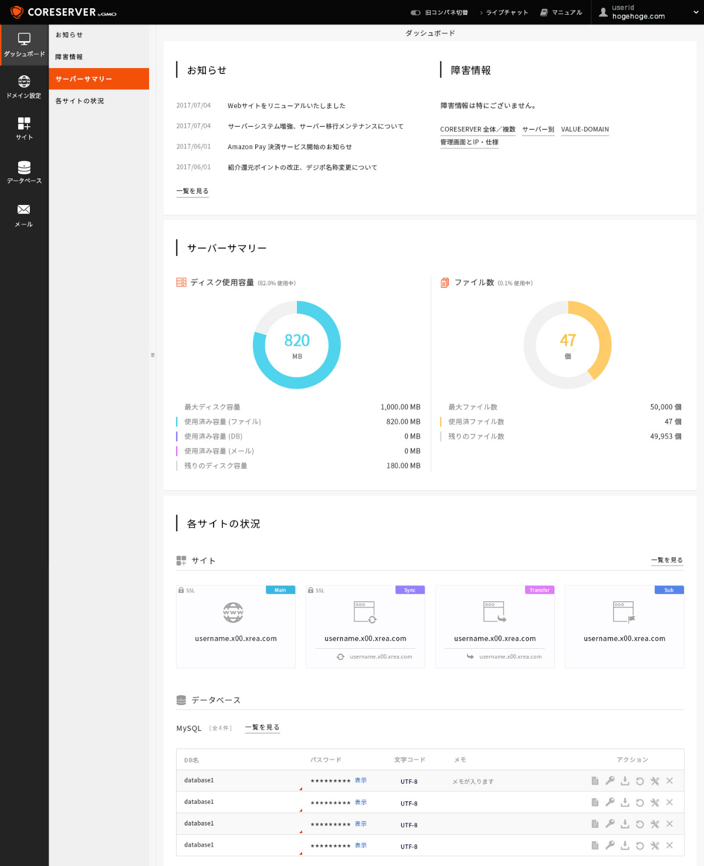Image resolution: width=704 pixels, height=866 pixels.
Task: Click the disk usage donut chart
Action: pos(297,345)
